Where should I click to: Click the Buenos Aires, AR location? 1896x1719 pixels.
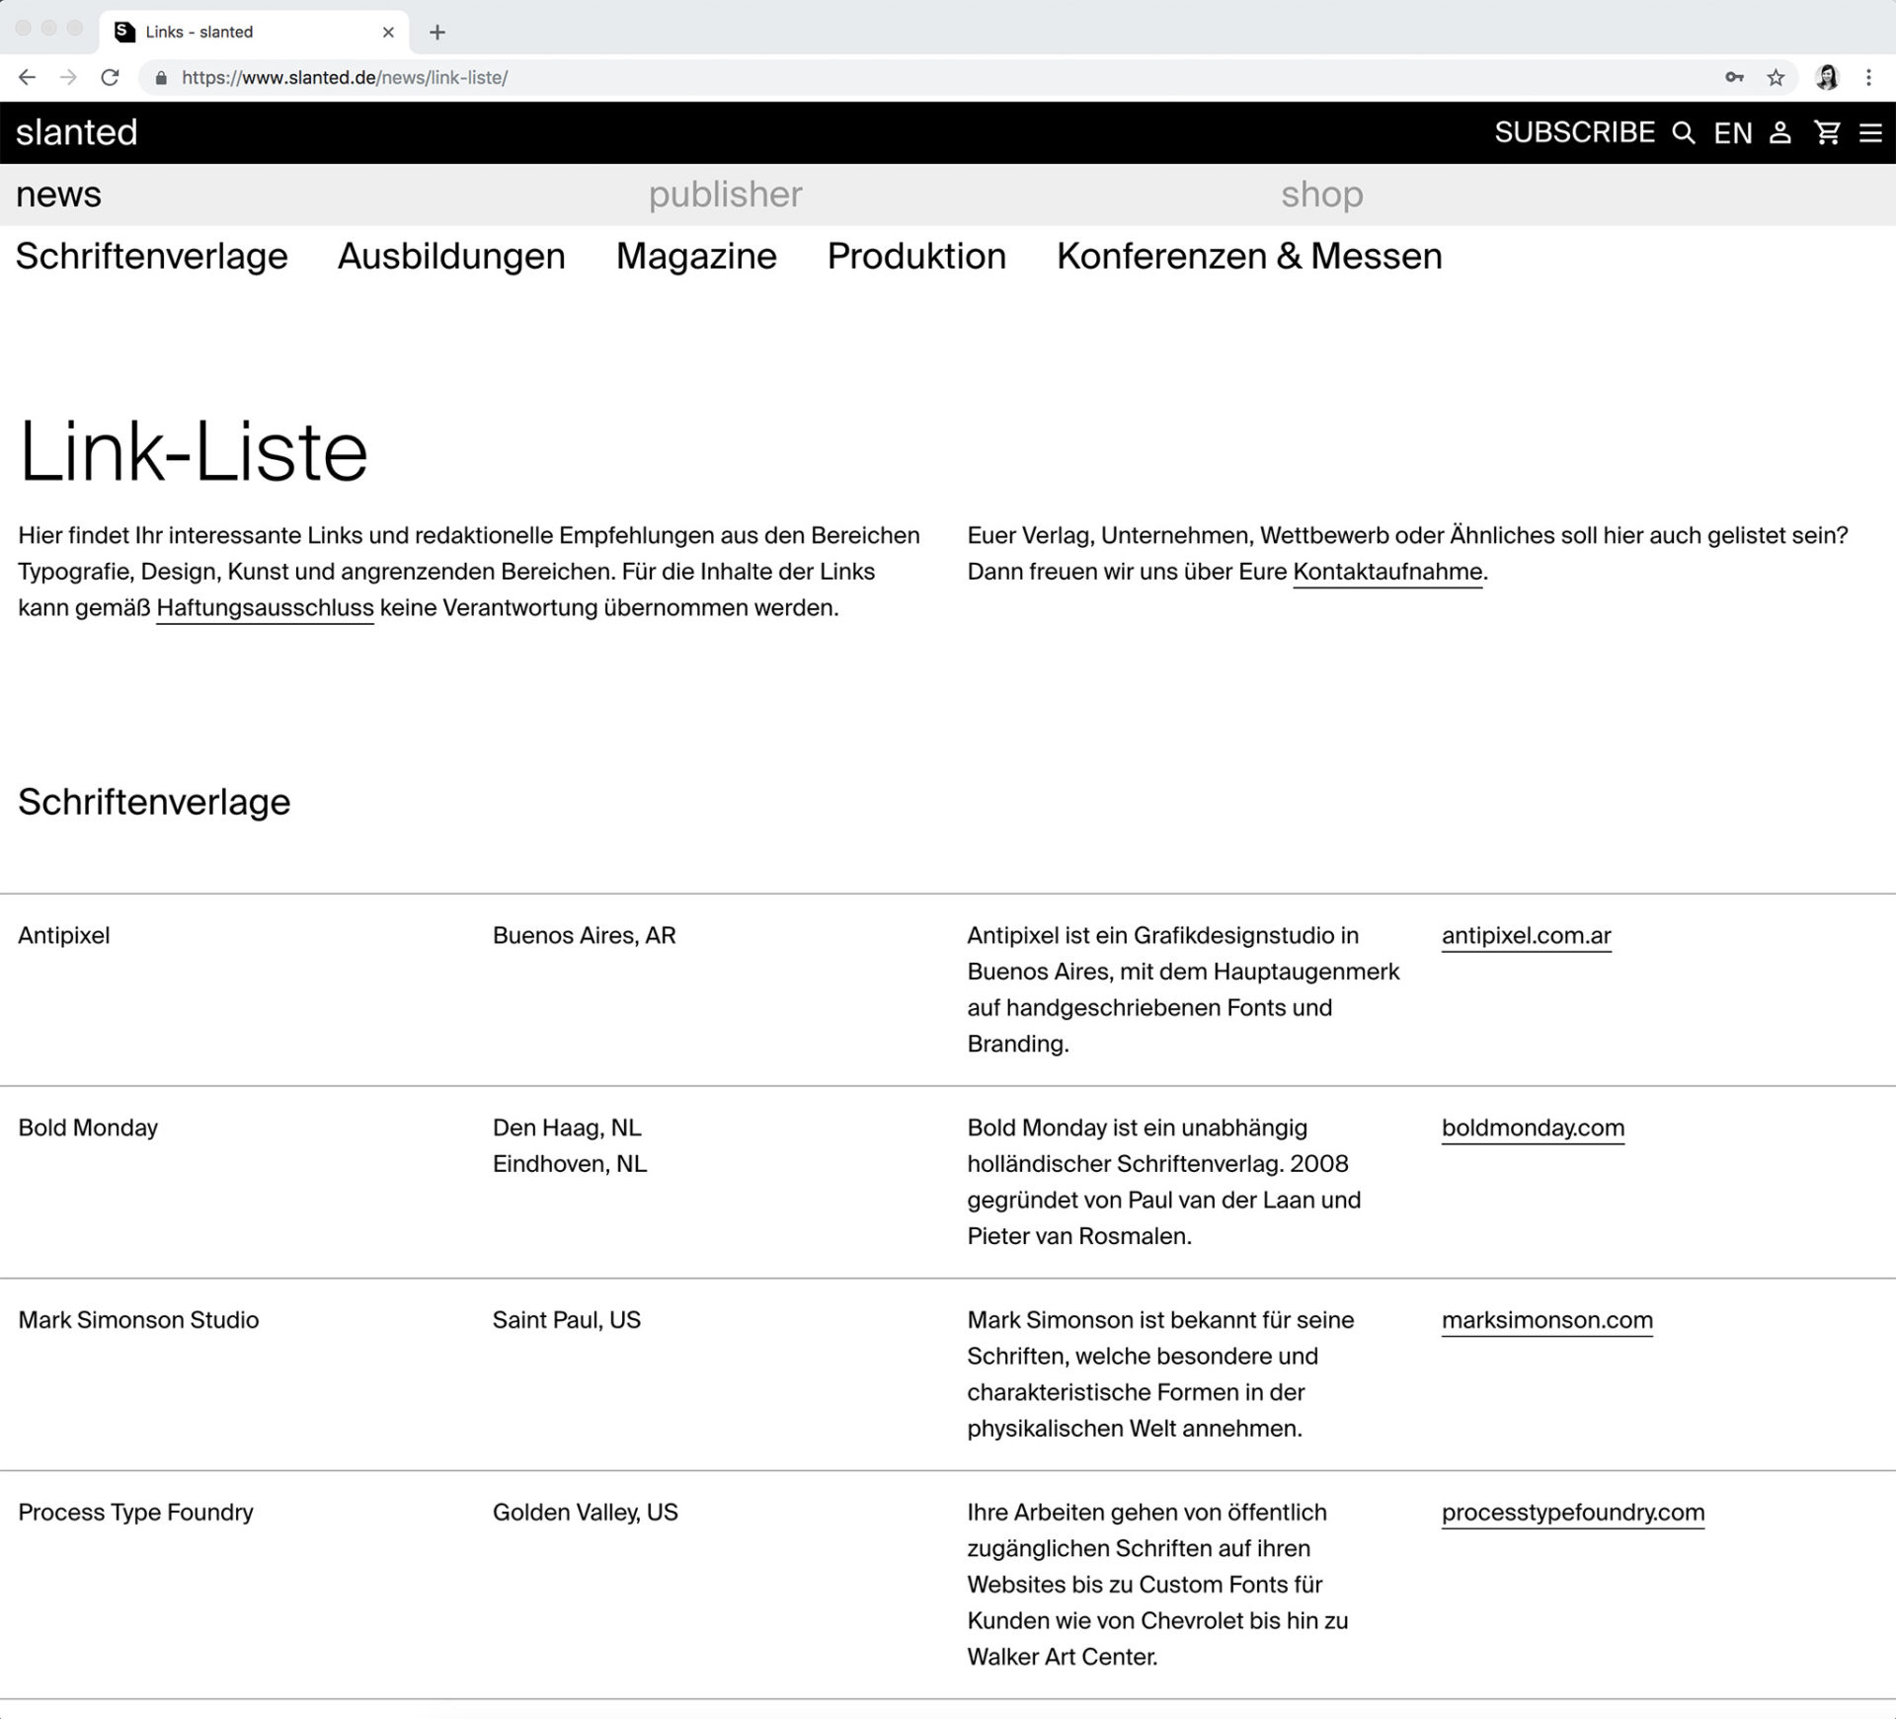tap(585, 936)
